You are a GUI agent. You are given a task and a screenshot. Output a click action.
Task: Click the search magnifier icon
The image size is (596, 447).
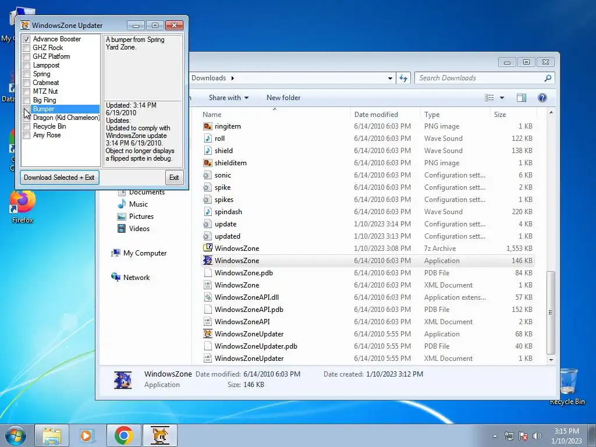tap(548, 78)
